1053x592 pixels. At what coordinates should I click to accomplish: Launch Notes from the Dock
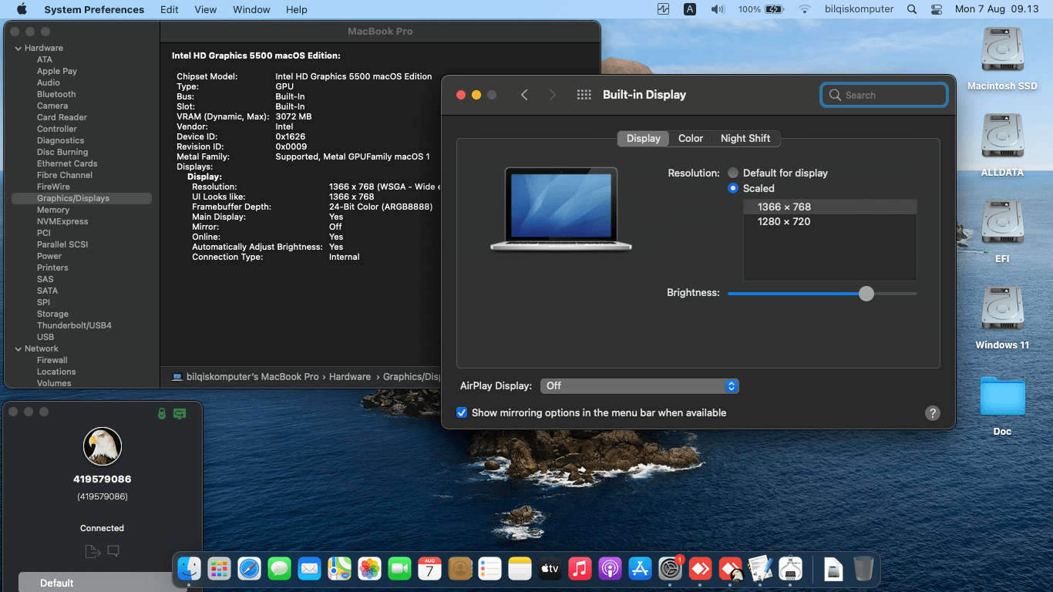(x=520, y=569)
